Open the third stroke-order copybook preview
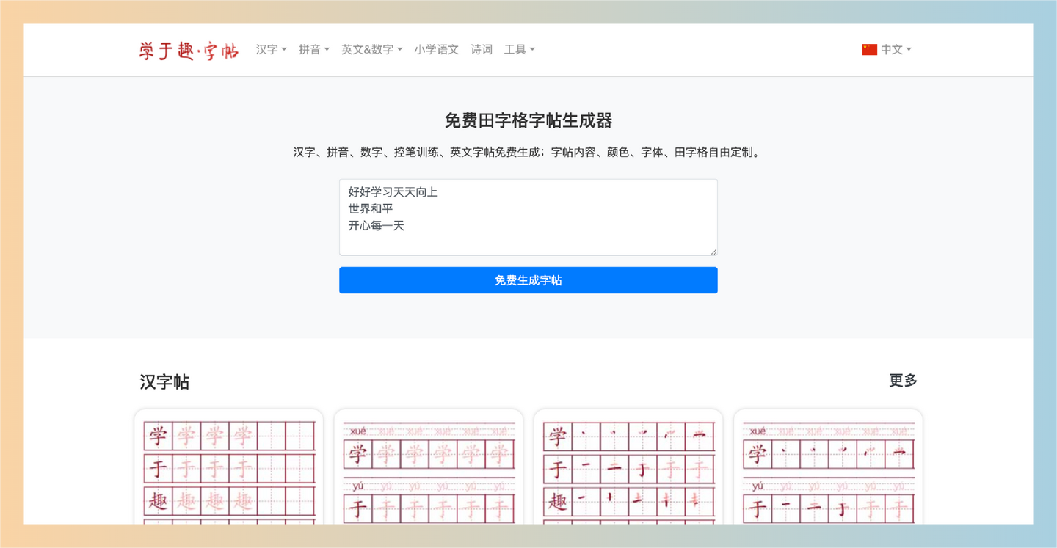 tap(628, 470)
